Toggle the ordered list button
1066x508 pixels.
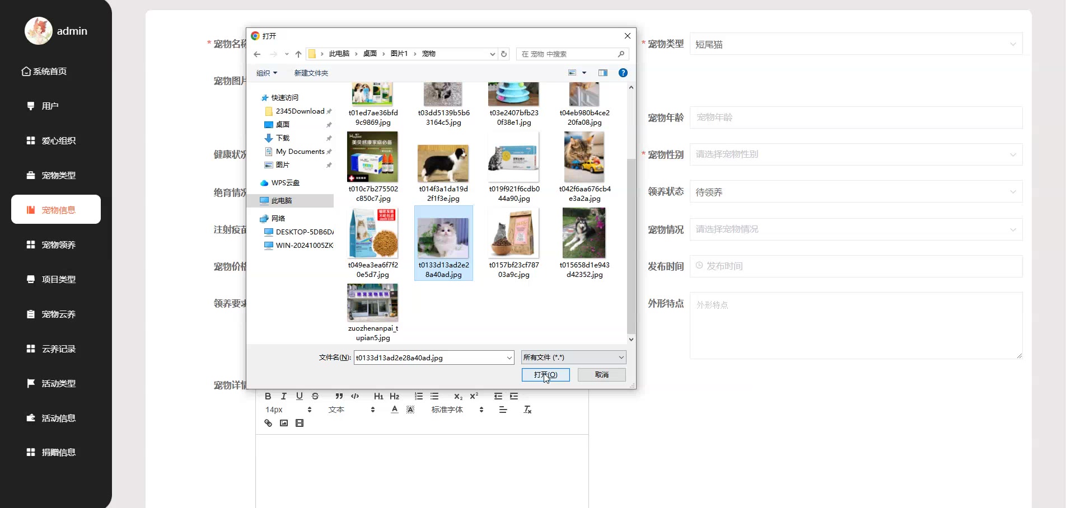(418, 396)
